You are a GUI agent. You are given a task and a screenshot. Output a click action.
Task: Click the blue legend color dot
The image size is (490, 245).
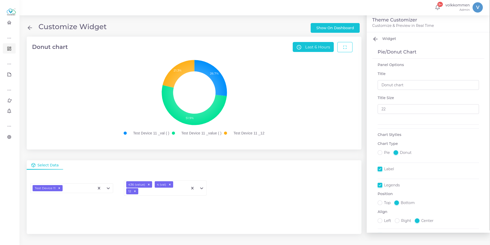pos(125,133)
